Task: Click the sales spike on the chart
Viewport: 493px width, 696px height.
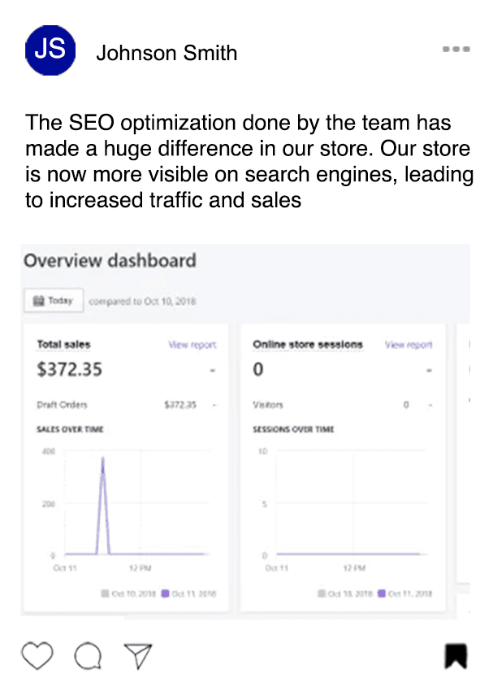Action: click(x=103, y=472)
